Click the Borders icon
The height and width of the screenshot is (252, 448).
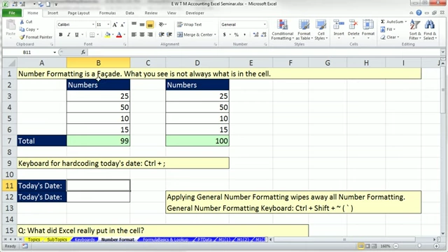[x=92, y=34]
